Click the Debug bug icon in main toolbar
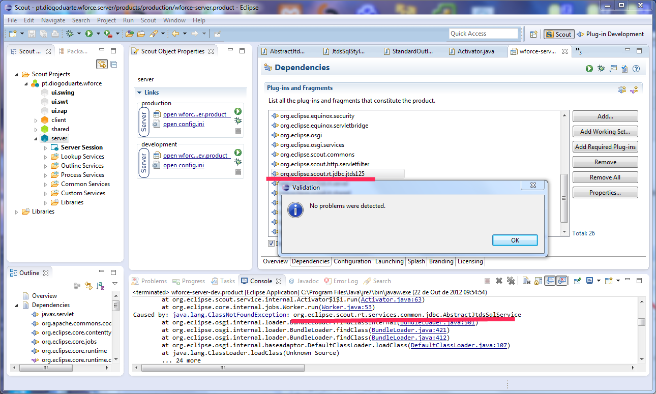Viewport: 656px width, 394px height. click(70, 34)
